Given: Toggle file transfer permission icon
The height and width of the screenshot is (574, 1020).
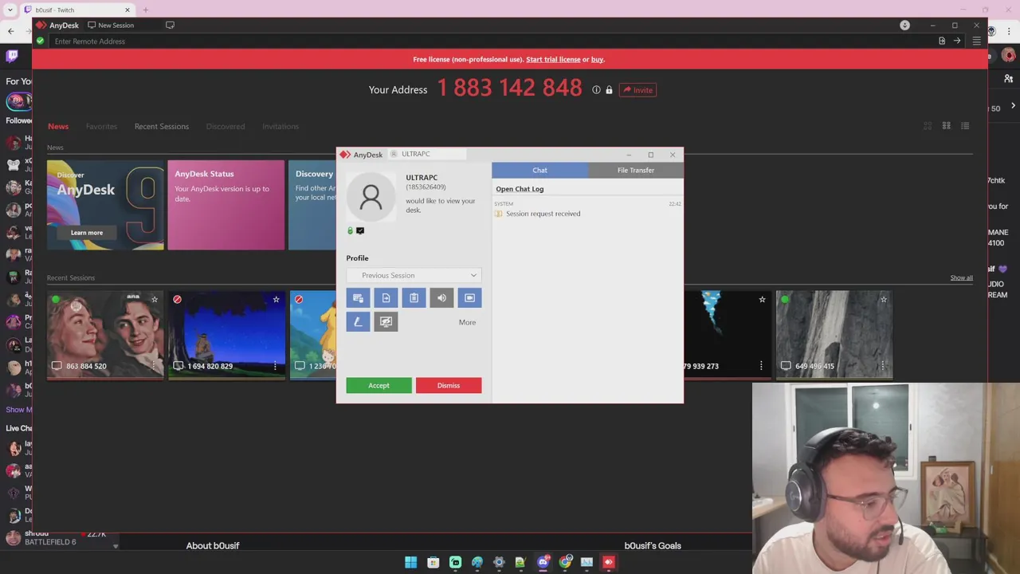Looking at the screenshot, I should pos(386,297).
